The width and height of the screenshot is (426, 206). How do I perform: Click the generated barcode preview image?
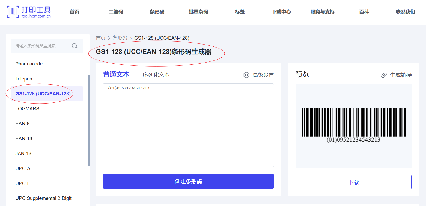353,126
